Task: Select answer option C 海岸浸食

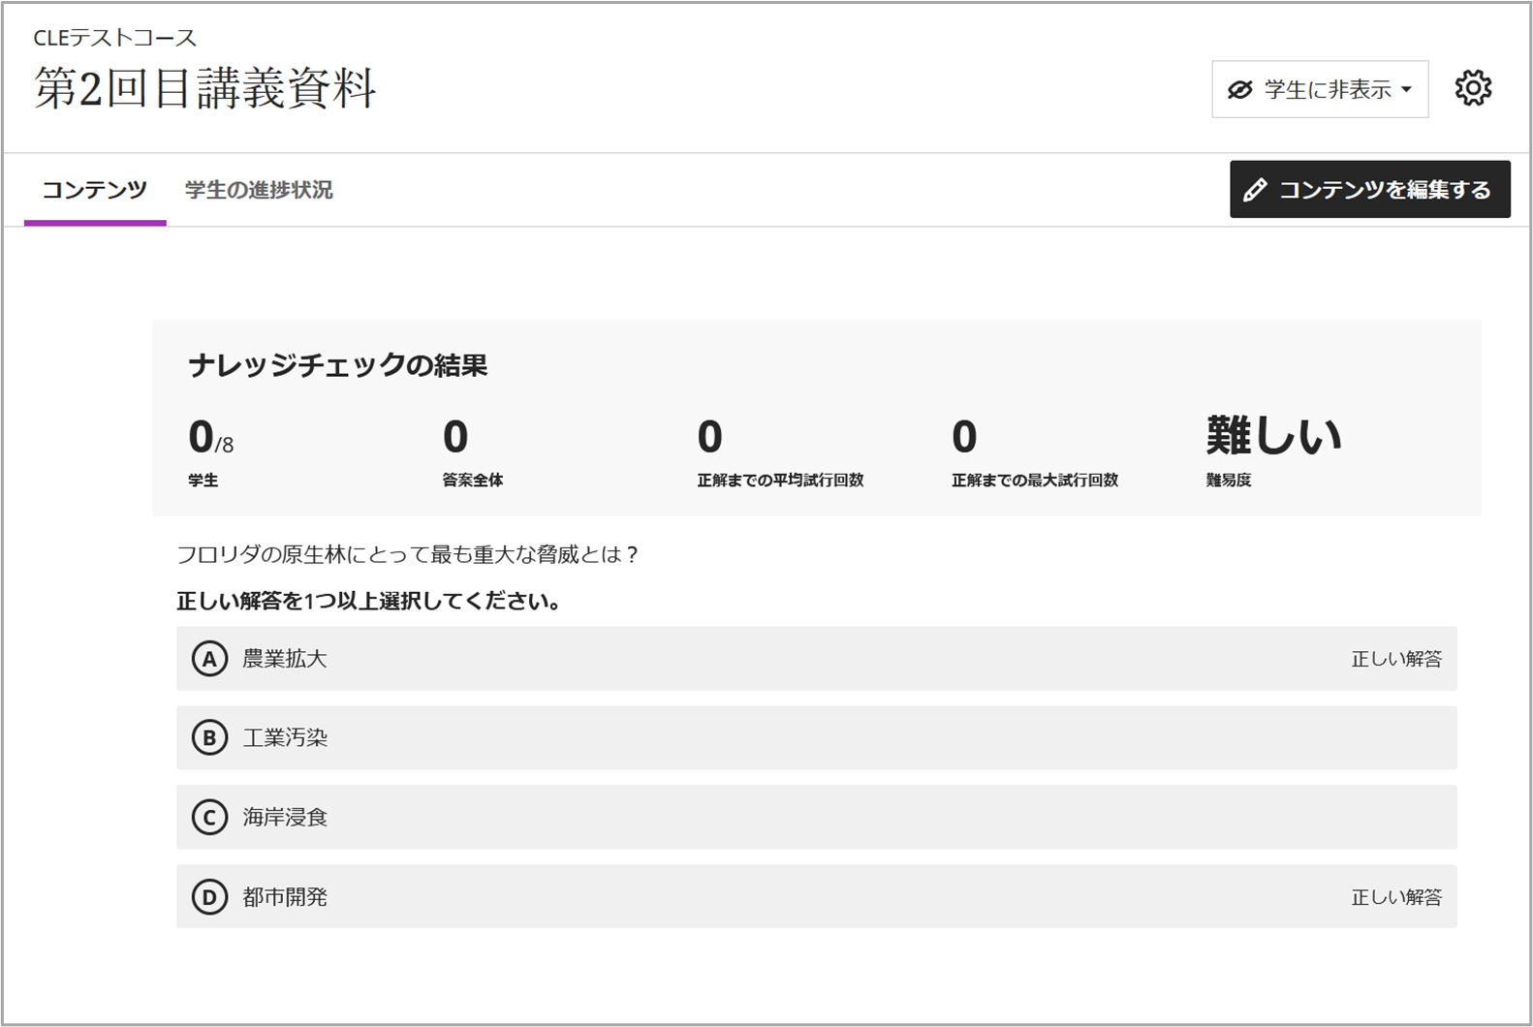Action: [x=816, y=818]
